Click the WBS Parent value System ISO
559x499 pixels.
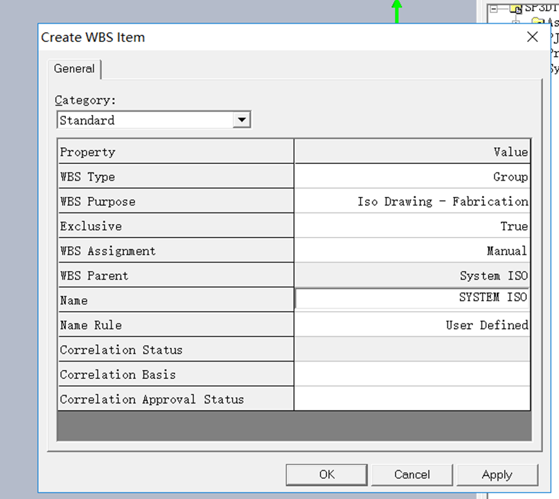(412, 276)
